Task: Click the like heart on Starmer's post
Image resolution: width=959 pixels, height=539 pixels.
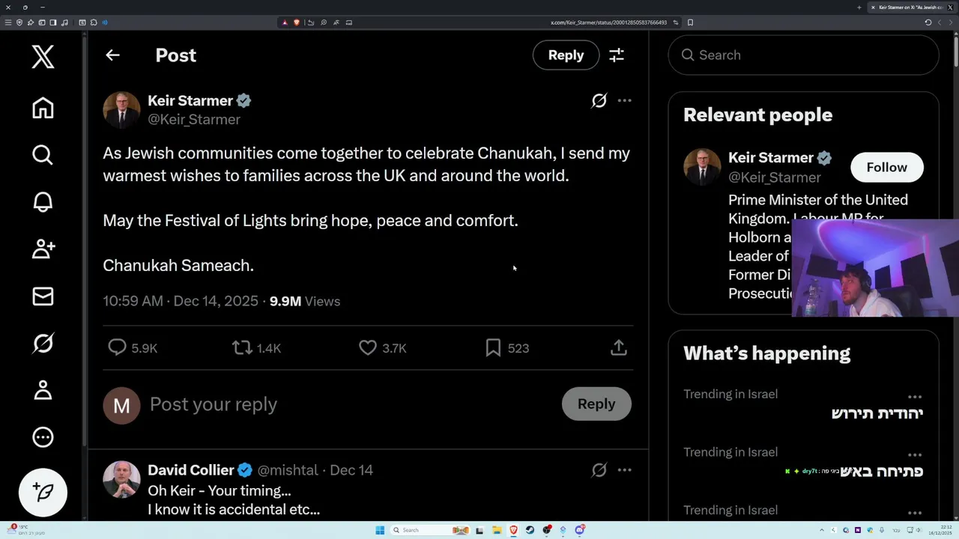Action: [x=368, y=347]
